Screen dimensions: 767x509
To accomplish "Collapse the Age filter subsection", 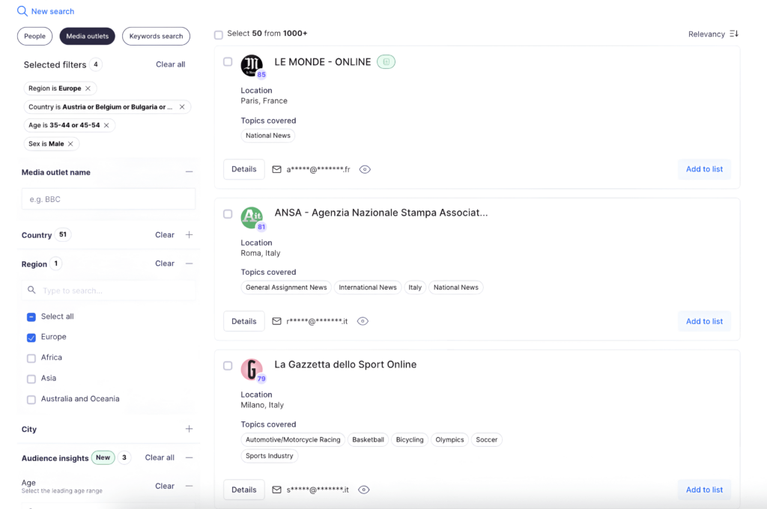I will (x=190, y=486).
